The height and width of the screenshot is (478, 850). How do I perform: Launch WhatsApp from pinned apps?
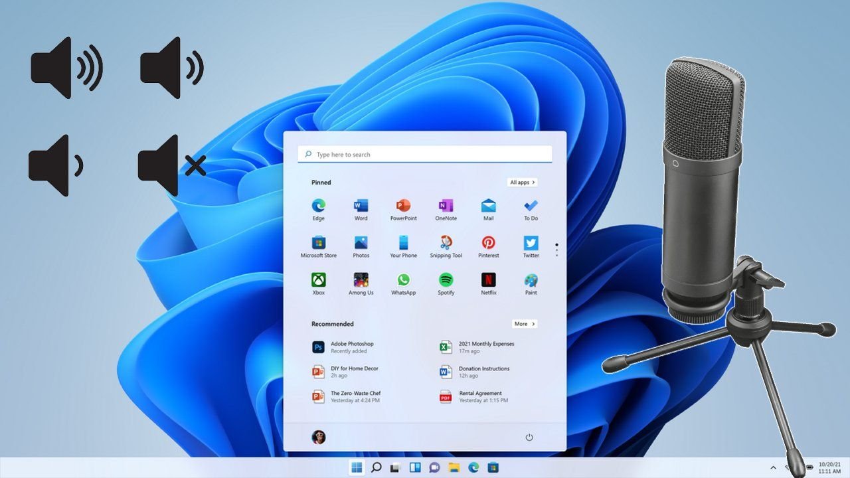point(403,284)
